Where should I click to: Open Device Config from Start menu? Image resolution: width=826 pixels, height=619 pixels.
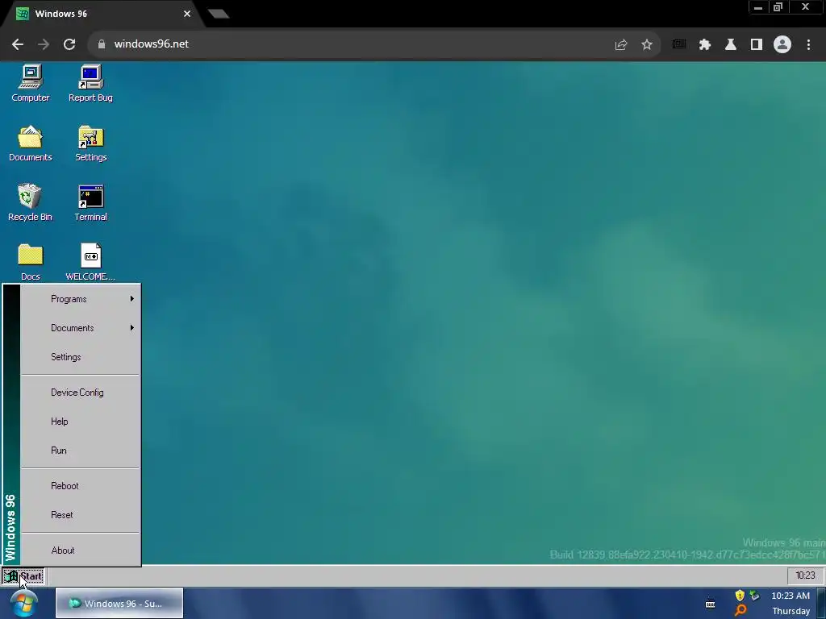coord(80,393)
